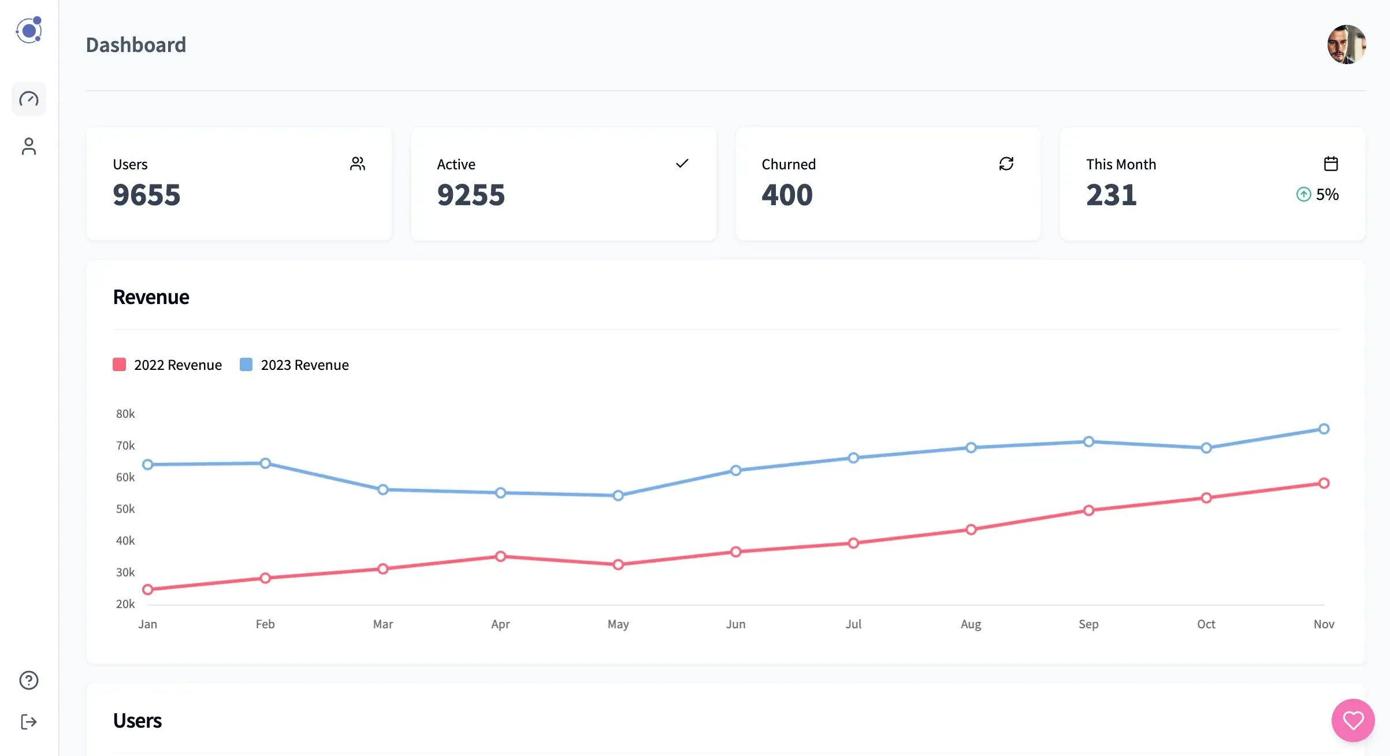Open the user profile avatar menu
Image resolution: width=1390 pixels, height=756 pixels.
pyautogui.click(x=1347, y=45)
